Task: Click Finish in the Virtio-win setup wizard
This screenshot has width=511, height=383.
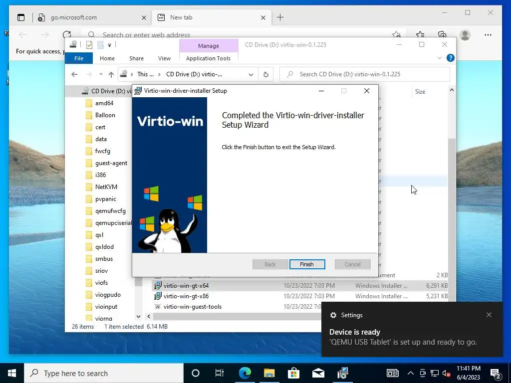Action: click(307, 264)
